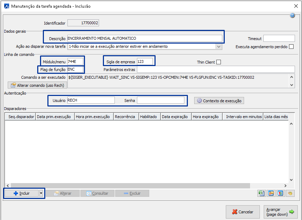Click the Data expiração column header
Screen dimensions: 302x220
pyautogui.click(x=176, y=117)
